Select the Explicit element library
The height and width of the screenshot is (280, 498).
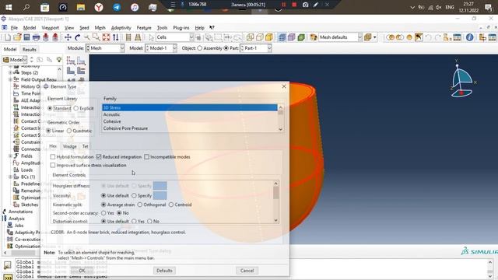click(x=76, y=108)
